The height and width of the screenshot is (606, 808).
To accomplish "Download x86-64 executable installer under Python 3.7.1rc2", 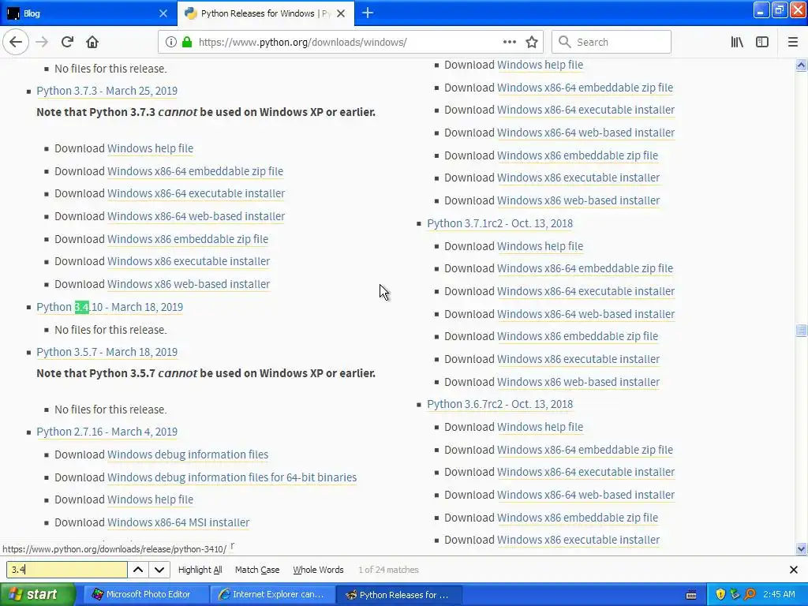I will (x=585, y=291).
